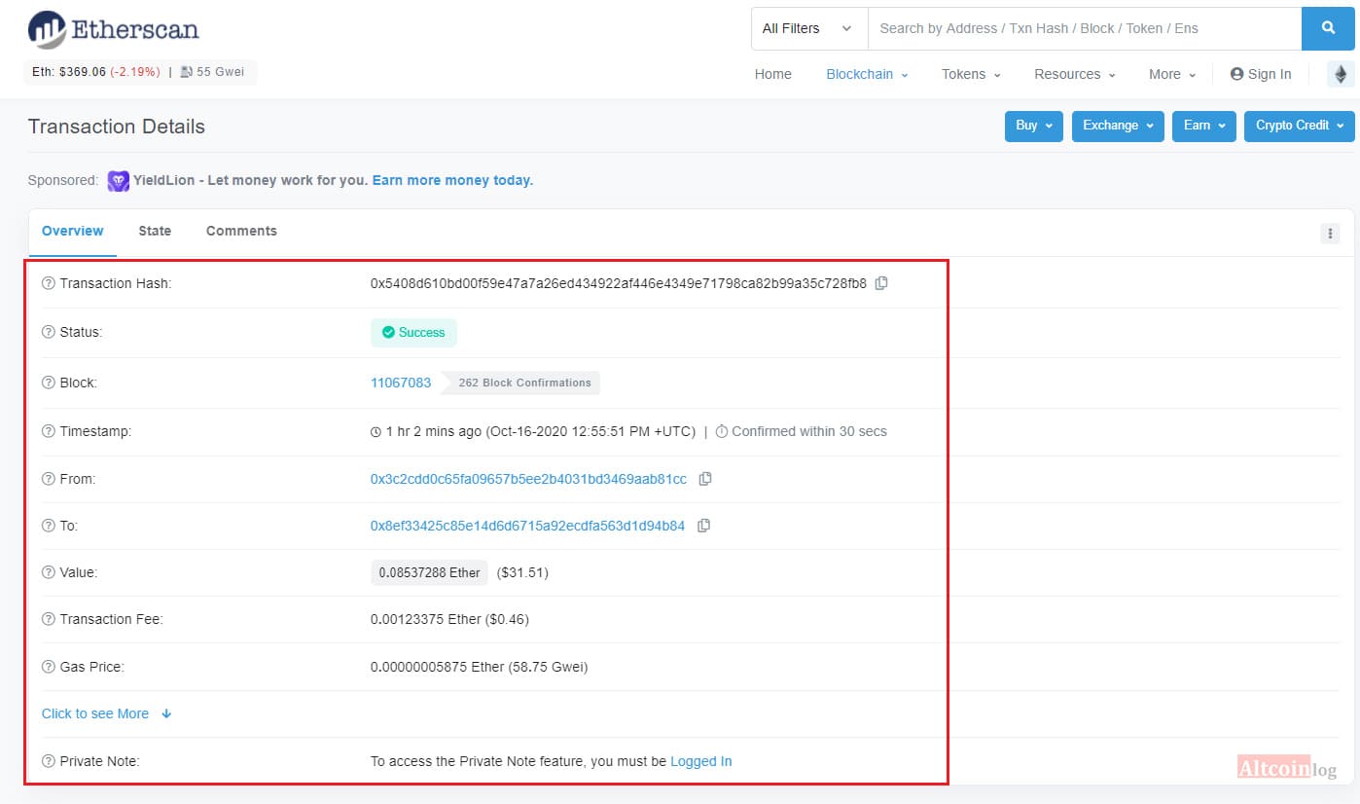The image size is (1360, 804).
Task: Copy the From address with copy icon
Action: click(x=706, y=479)
